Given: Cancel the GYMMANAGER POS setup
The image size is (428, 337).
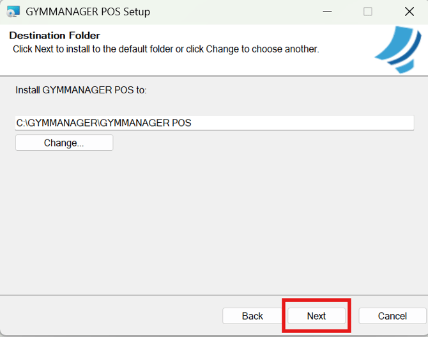Looking at the screenshot, I should click(x=392, y=316).
